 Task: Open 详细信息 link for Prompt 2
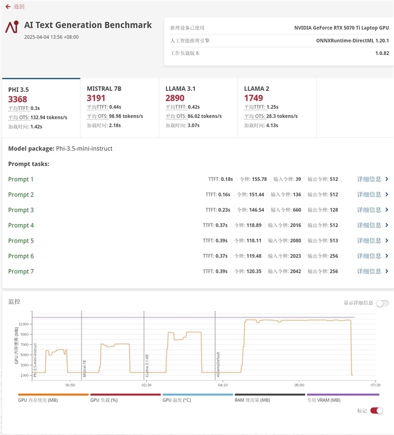pyautogui.click(x=369, y=195)
